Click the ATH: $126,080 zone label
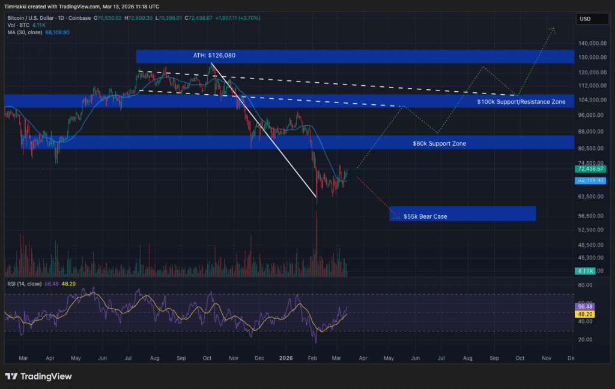Image resolution: width=615 pixels, height=389 pixels. 214,56
